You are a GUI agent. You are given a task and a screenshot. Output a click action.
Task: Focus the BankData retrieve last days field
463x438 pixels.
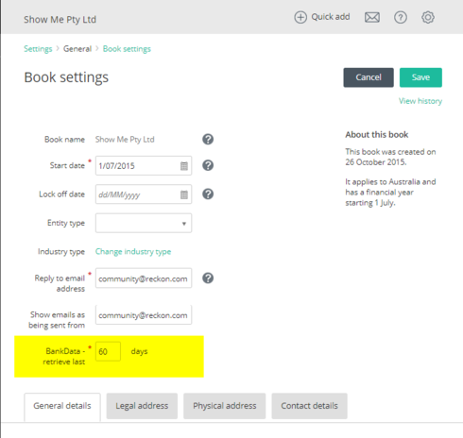(108, 351)
